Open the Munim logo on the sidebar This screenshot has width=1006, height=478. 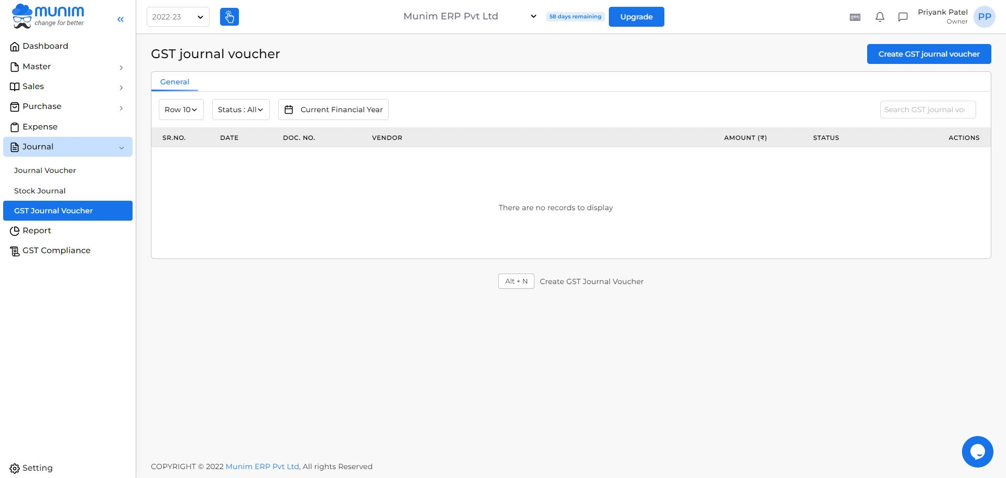47,16
